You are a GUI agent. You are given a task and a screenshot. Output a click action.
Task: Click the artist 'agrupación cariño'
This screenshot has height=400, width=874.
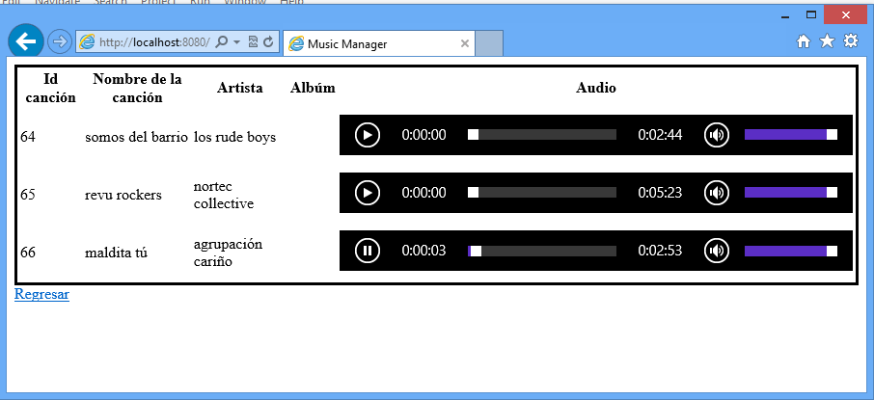click(228, 253)
